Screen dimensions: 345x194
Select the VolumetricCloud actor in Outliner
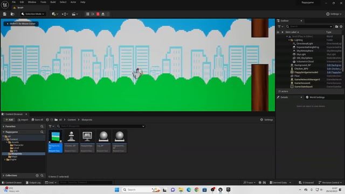305,61
